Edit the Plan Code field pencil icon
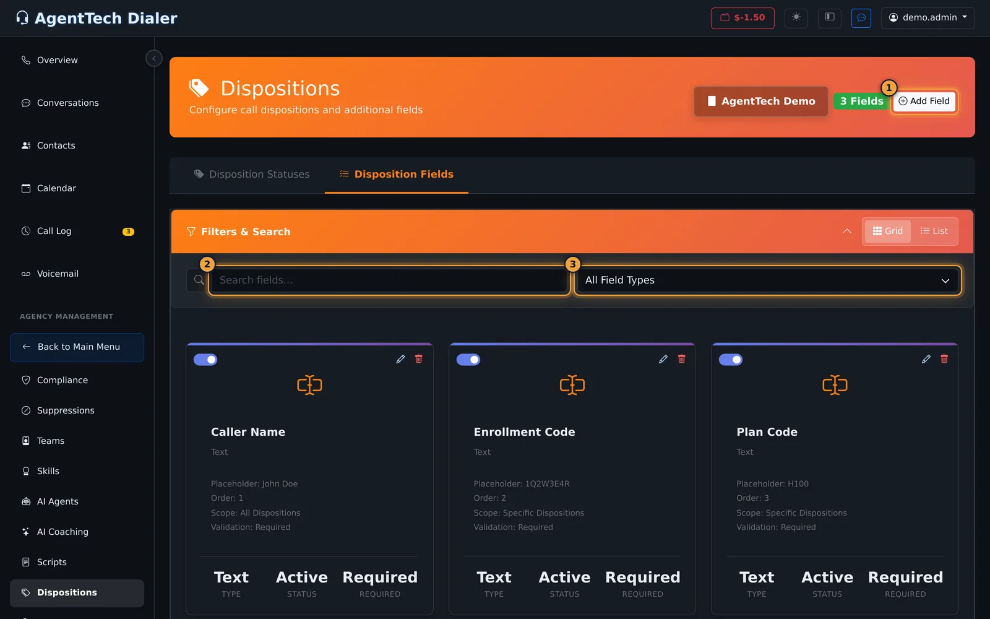 coord(926,359)
